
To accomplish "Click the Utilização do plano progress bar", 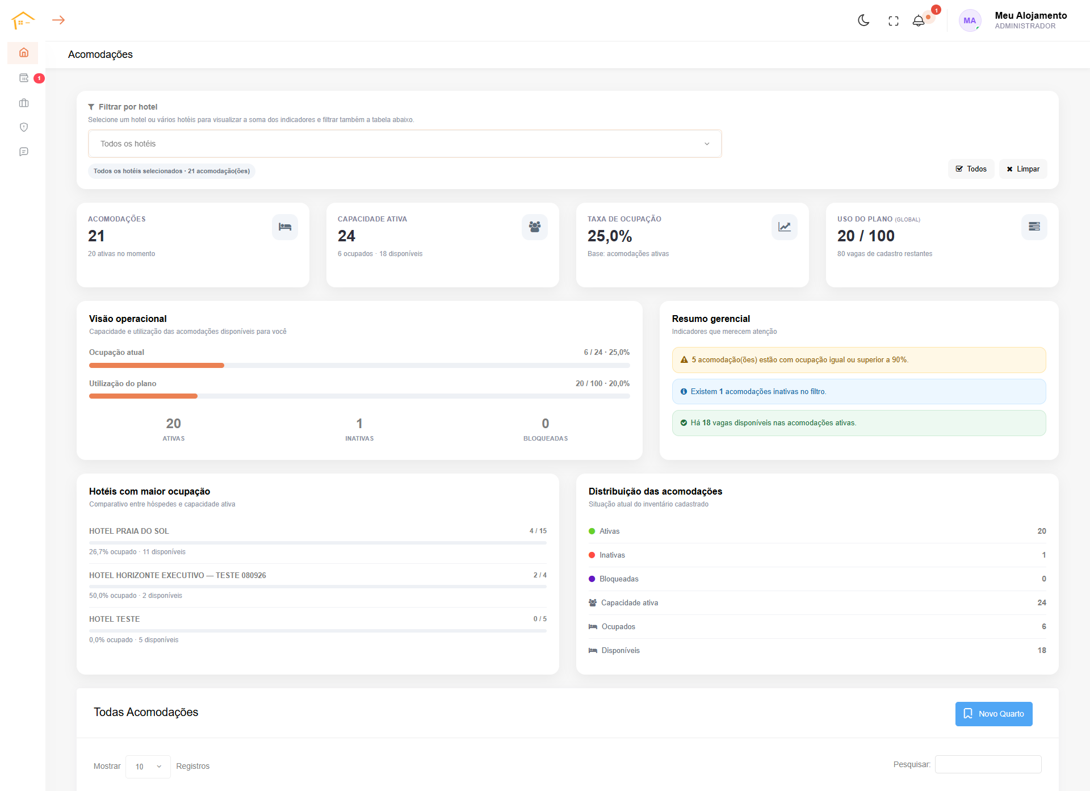I will coord(359,396).
